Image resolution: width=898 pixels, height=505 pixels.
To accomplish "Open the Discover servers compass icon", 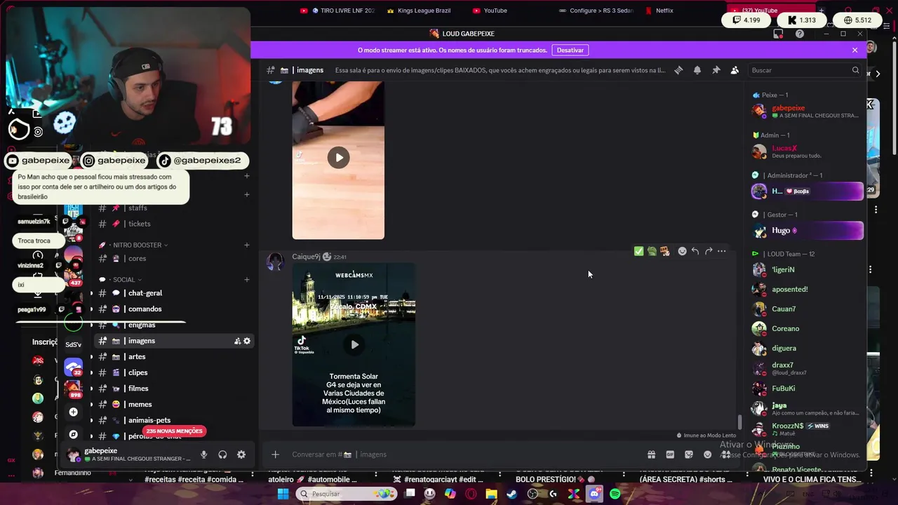I will click(x=73, y=435).
